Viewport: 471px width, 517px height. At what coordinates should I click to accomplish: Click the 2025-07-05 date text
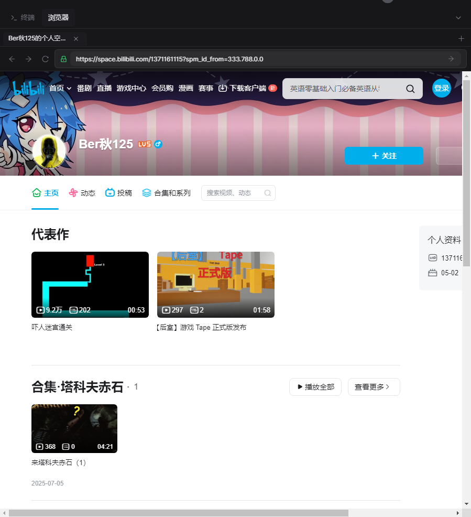(x=48, y=483)
